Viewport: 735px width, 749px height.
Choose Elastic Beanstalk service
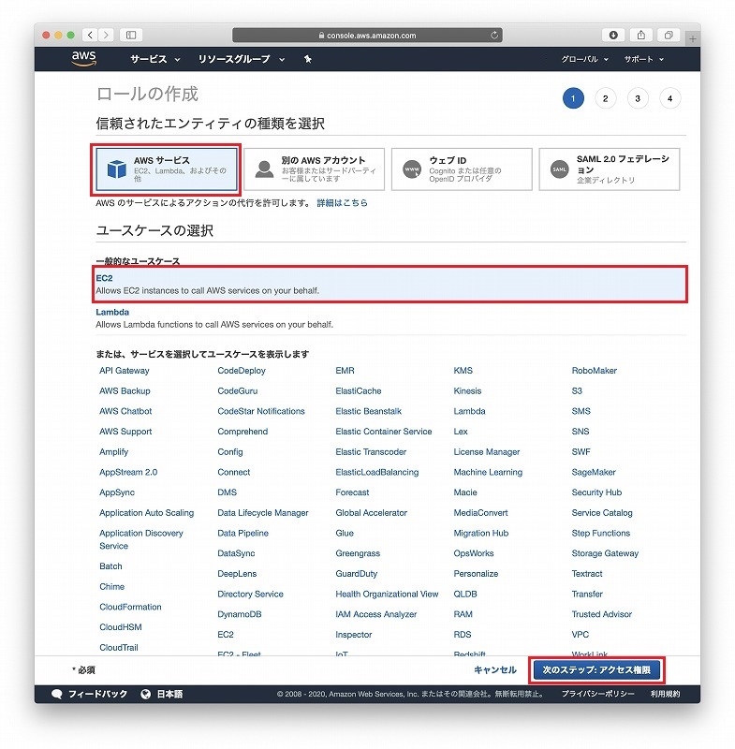coord(369,411)
